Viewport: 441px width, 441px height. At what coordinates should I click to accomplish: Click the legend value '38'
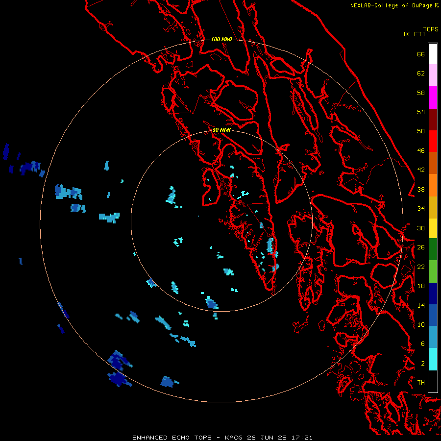click(x=421, y=189)
